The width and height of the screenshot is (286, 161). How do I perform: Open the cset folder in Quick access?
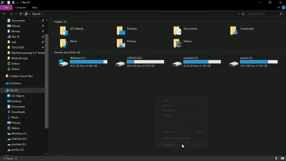click(12, 42)
